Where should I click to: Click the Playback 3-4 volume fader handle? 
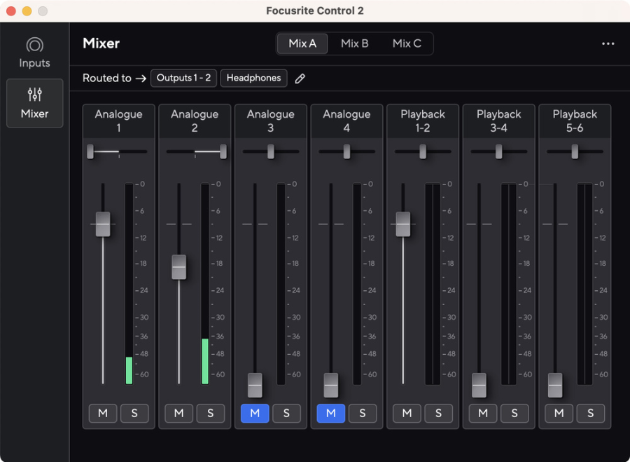click(479, 385)
